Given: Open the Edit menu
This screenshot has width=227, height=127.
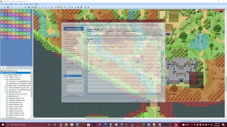Looking at the screenshot, I should pos(6,4).
